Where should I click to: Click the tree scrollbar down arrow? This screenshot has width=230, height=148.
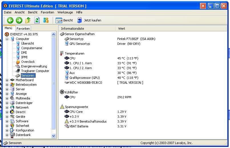click(54, 136)
